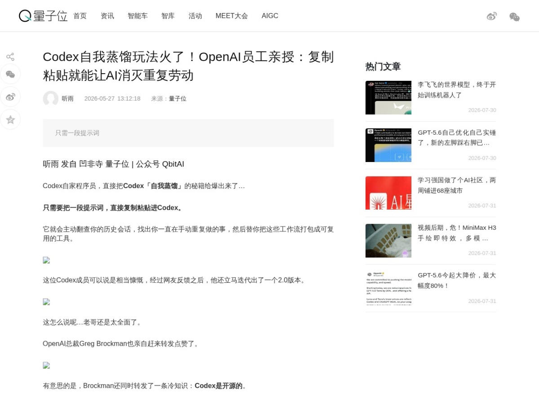539x404 pixels.
Task: Click broken image below 它就会主动翻查 paragraph
Action: click(46, 260)
